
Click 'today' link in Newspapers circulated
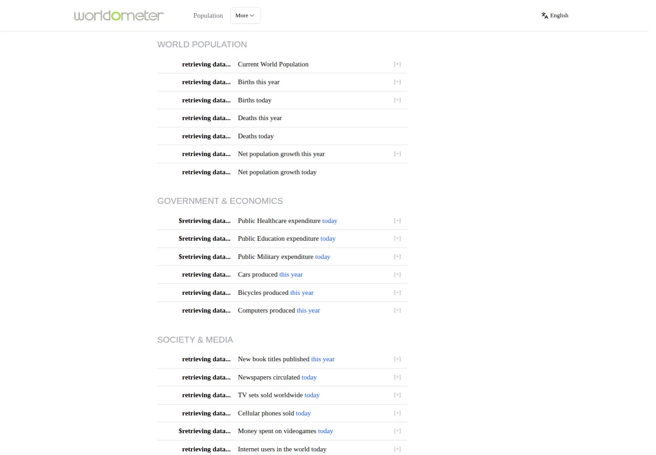point(309,377)
